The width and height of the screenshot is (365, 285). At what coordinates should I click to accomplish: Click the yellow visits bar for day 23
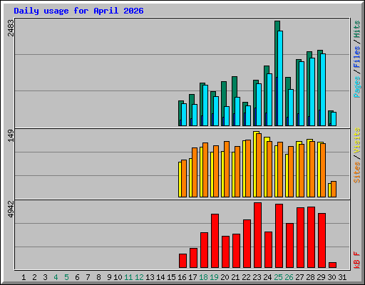tap(255, 164)
